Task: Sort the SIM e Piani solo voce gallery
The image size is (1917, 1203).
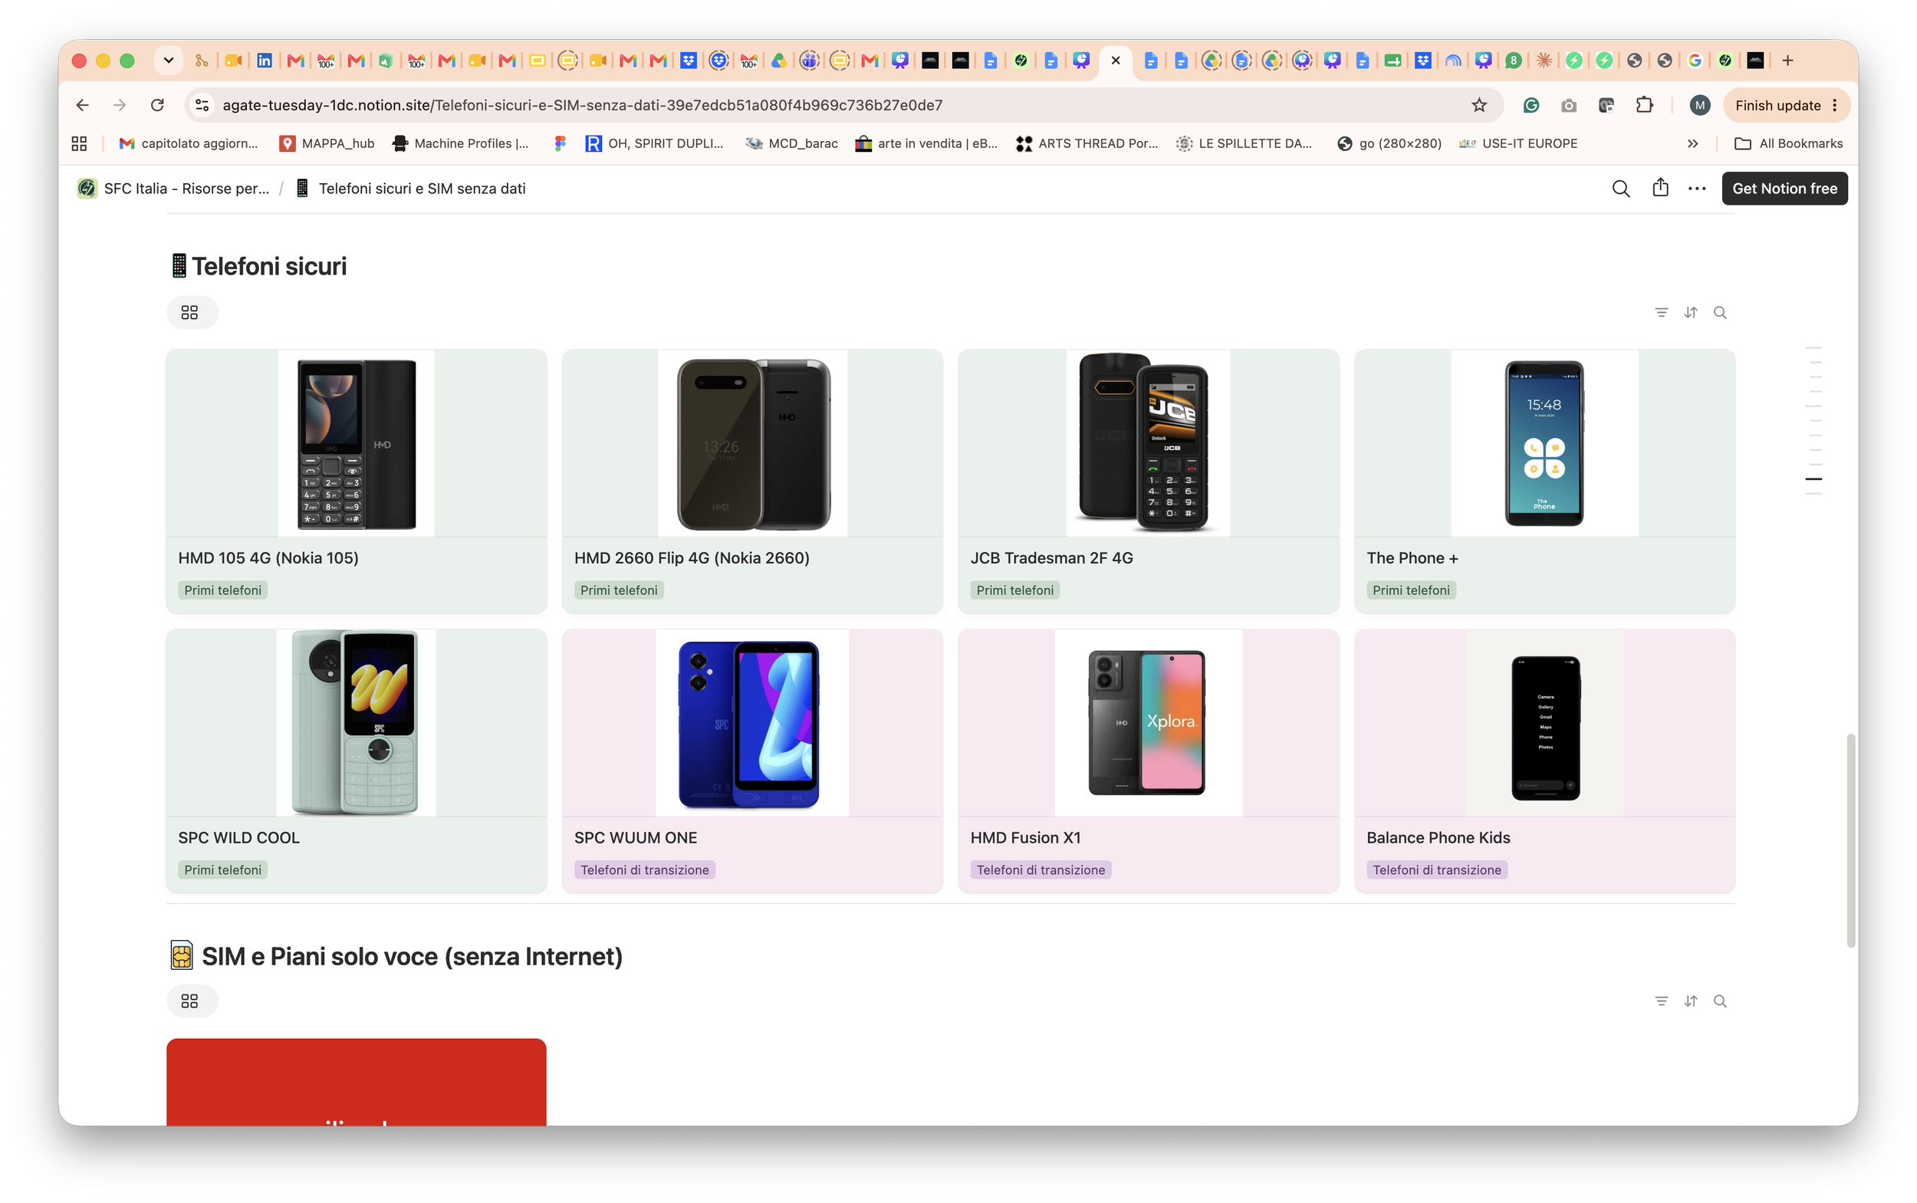Action: pyautogui.click(x=1690, y=1001)
